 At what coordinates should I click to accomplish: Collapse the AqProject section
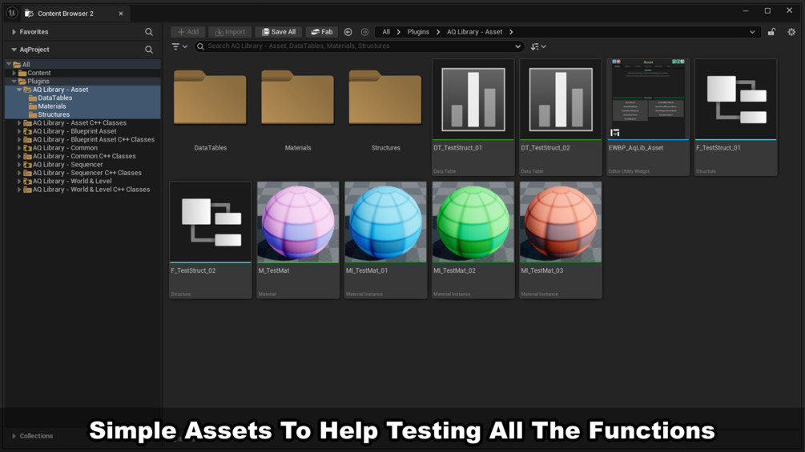pos(14,50)
